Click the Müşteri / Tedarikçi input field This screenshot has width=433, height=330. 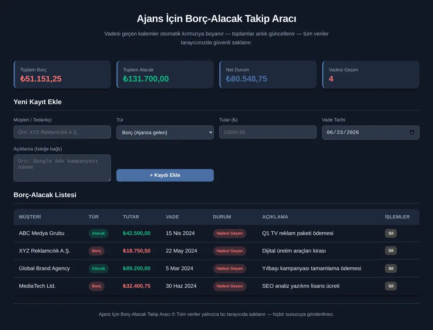(62, 132)
